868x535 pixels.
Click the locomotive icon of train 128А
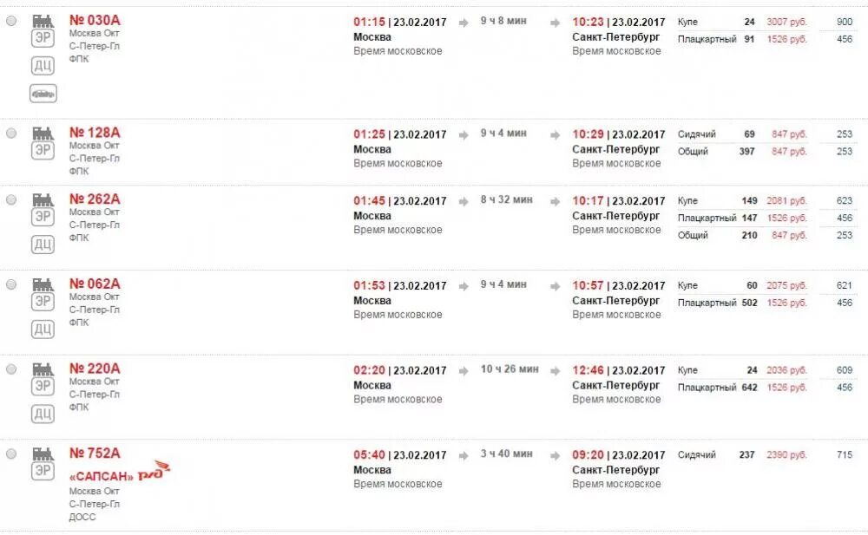(x=43, y=134)
